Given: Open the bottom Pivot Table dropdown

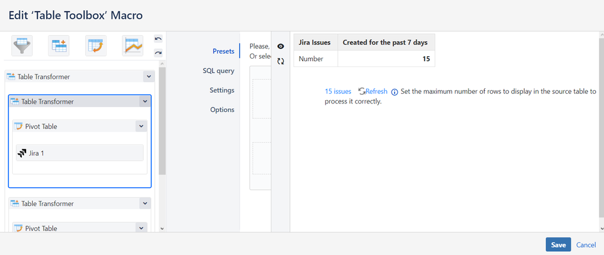Looking at the screenshot, I should 141,228.
